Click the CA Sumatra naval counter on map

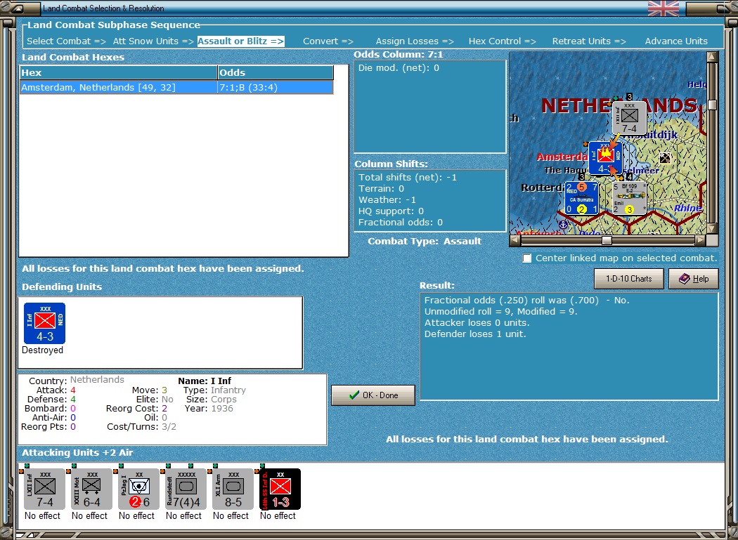(x=582, y=198)
